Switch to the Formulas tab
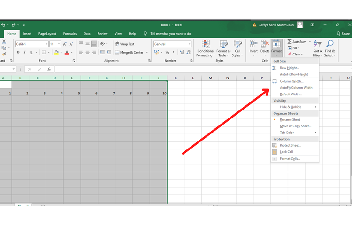The width and height of the screenshot is (352, 235). pyautogui.click(x=70, y=34)
